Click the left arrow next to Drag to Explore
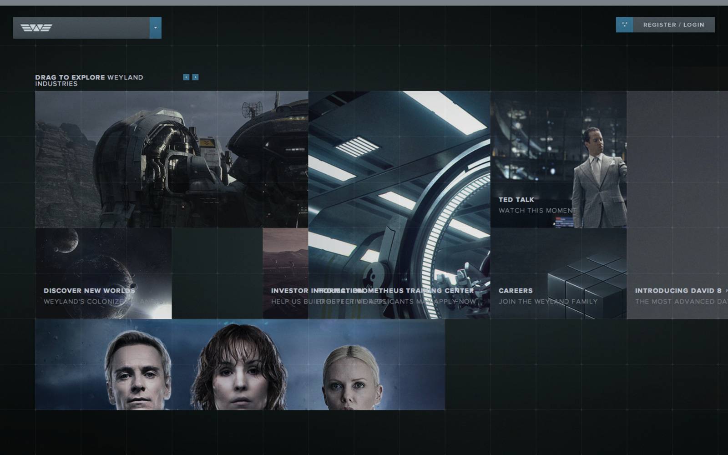 click(186, 77)
